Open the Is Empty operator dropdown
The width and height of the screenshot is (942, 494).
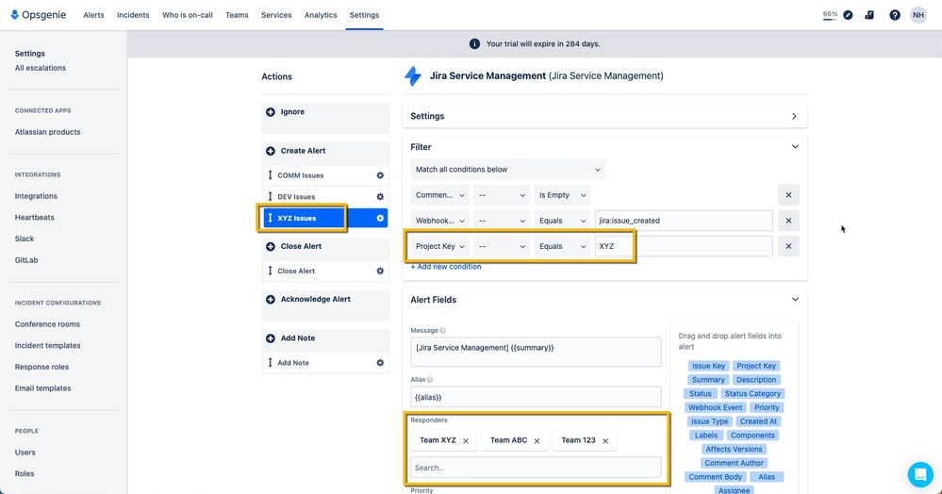562,195
